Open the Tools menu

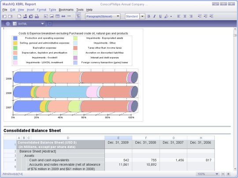[80, 10]
